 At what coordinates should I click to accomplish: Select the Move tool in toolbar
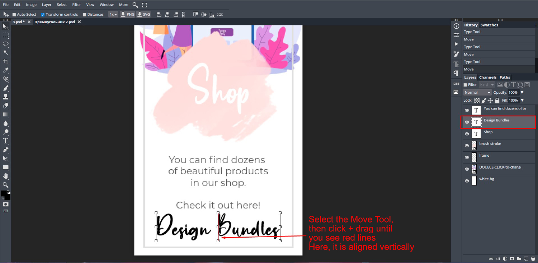click(5, 26)
